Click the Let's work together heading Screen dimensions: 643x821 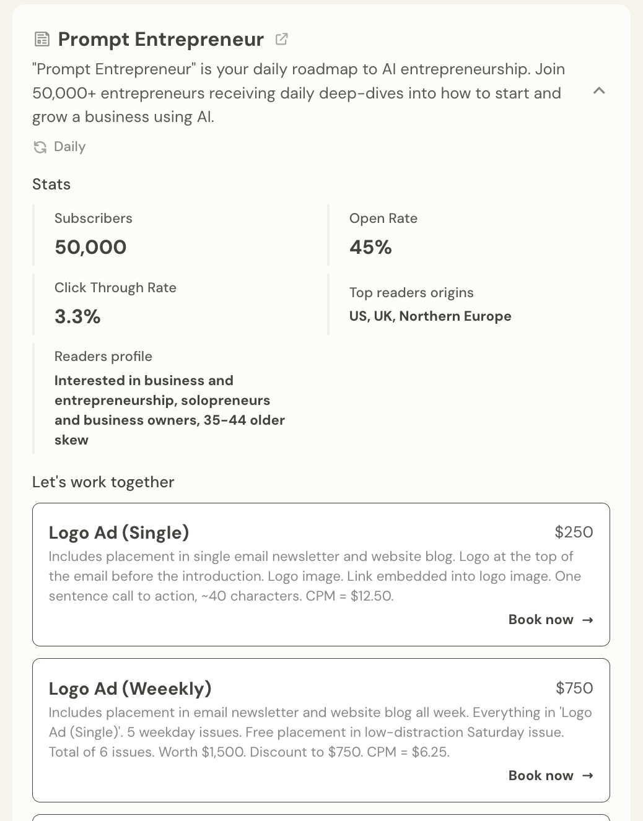[x=103, y=482]
